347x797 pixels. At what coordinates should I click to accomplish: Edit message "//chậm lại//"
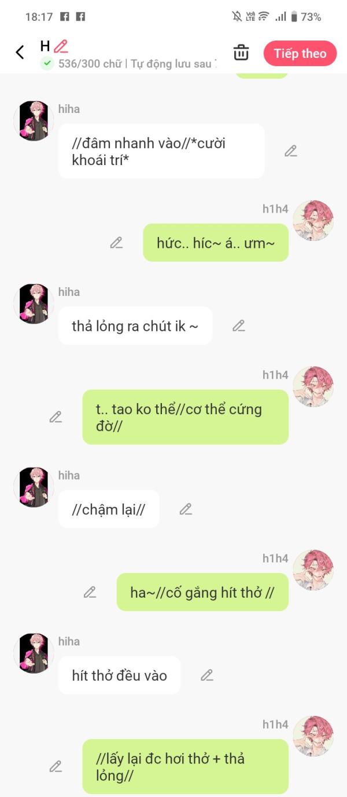point(186,509)
